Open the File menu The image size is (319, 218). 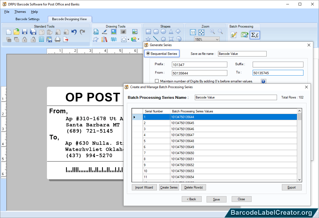click(x=7, y=12)
